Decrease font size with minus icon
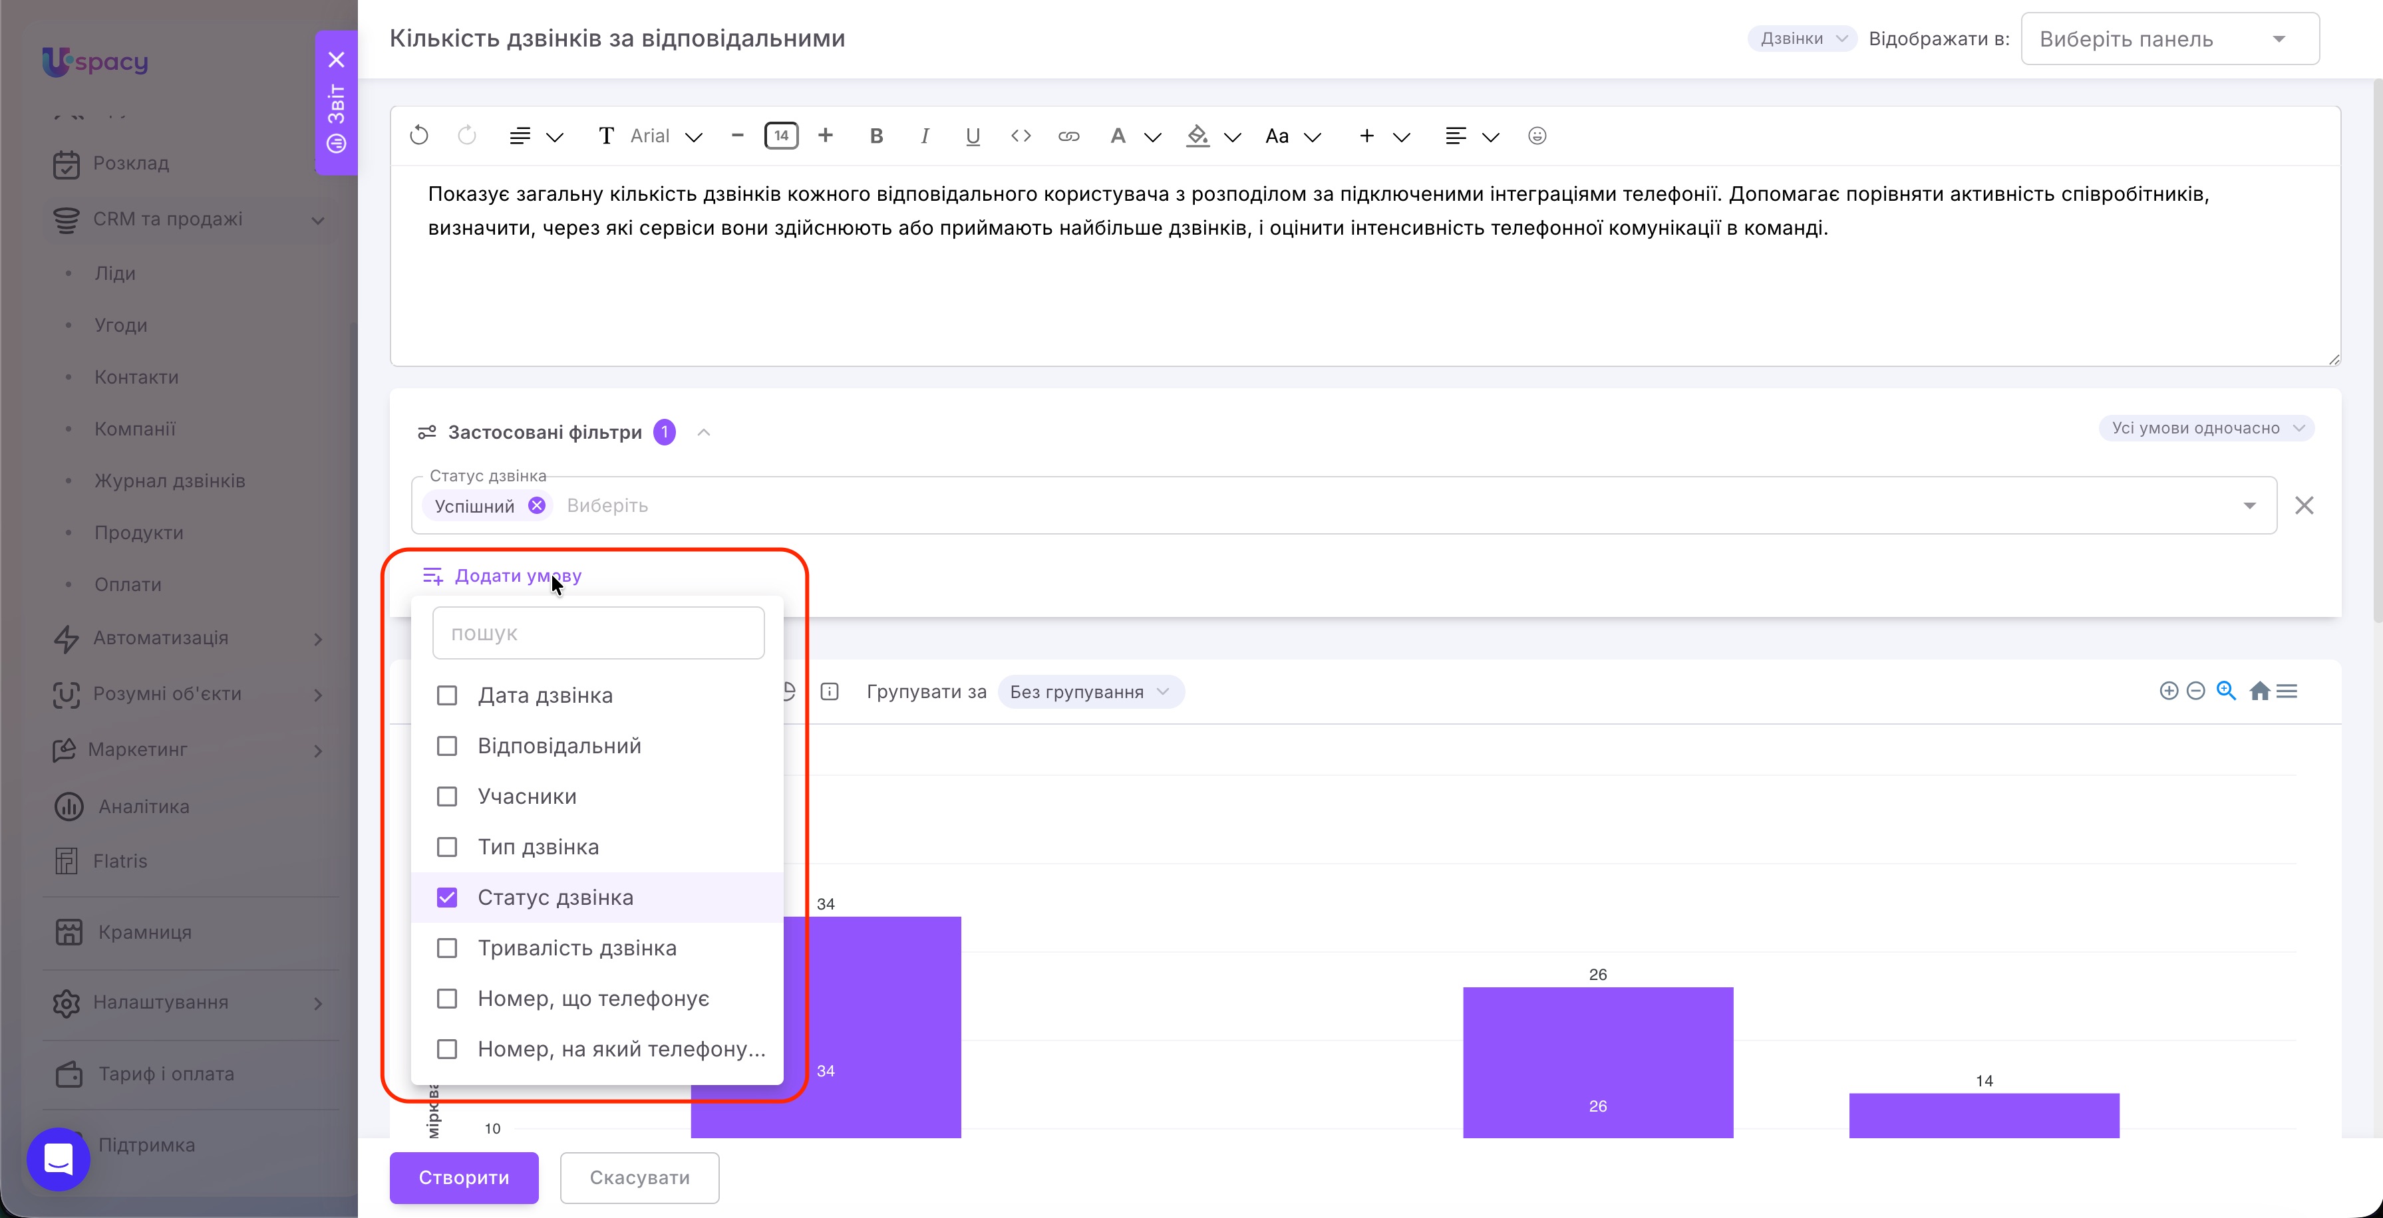Image resolution: width=2383 pixels, height=1218 pixels. point(737,136)
